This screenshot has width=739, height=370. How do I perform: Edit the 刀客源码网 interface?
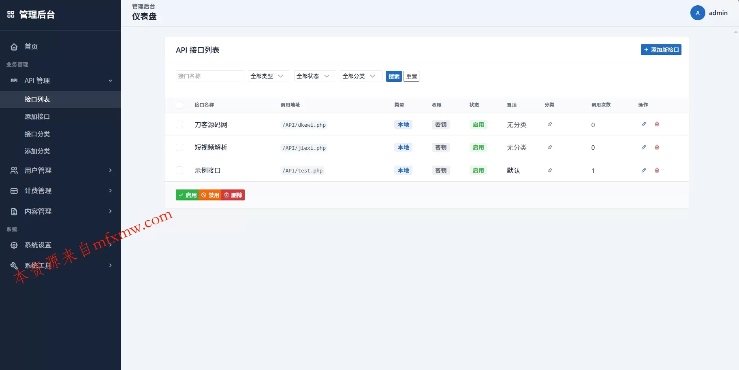coord(644,124)
